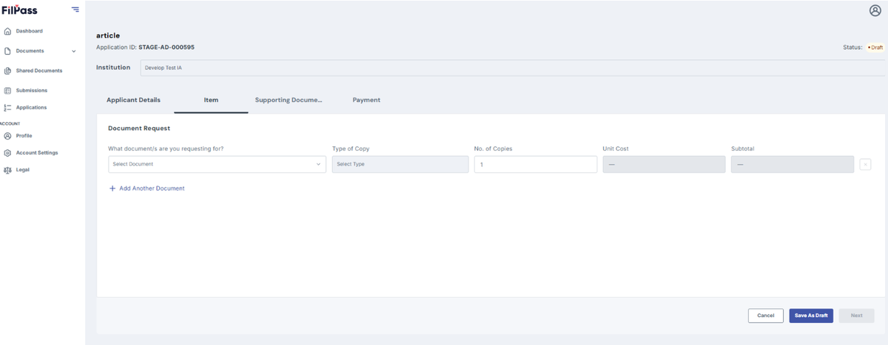Click the Unit Cost field
The image size is (888, 345).
(x=664, y=164)
